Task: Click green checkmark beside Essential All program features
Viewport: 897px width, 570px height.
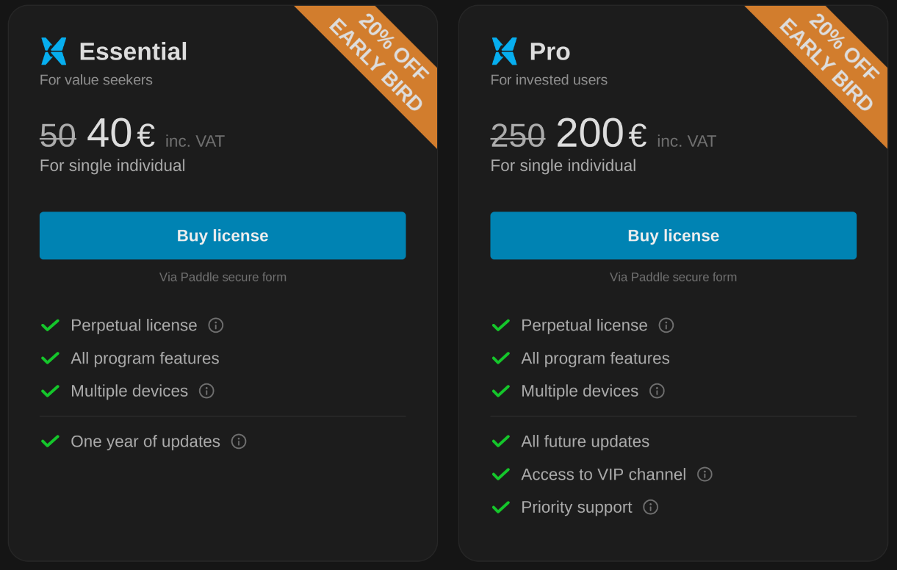Action: (50, 358)
